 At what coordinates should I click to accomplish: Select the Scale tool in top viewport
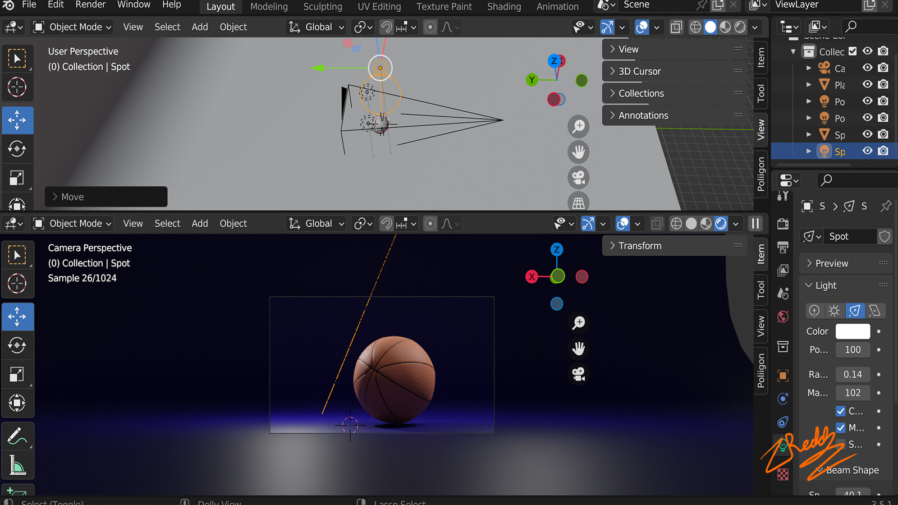17,178
